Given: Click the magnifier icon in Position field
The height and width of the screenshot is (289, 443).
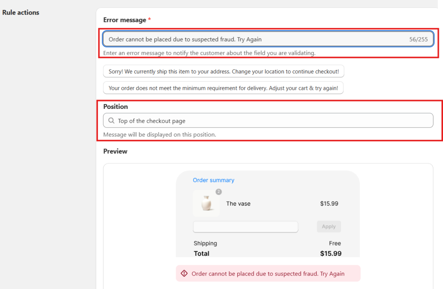Looking at the screenshot, I should tap(111, 121).
